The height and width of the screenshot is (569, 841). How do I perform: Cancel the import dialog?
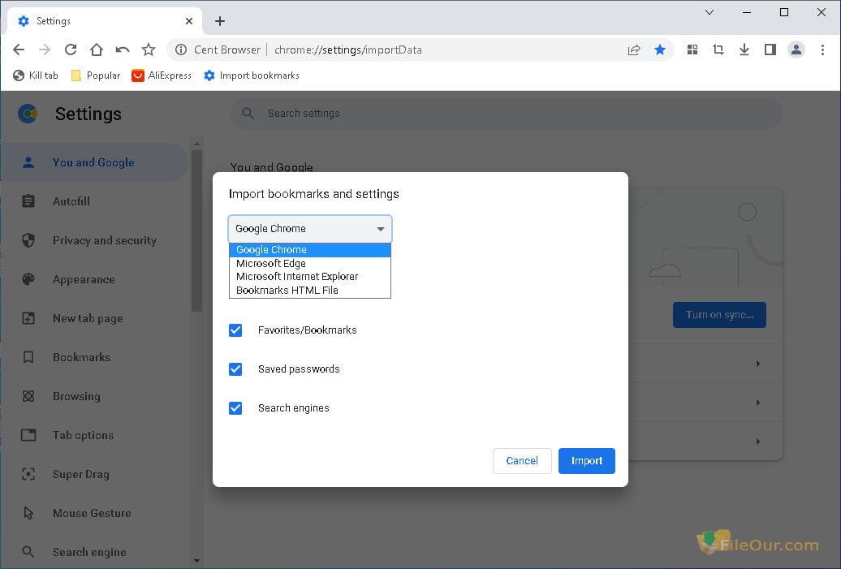pos(522,461)
